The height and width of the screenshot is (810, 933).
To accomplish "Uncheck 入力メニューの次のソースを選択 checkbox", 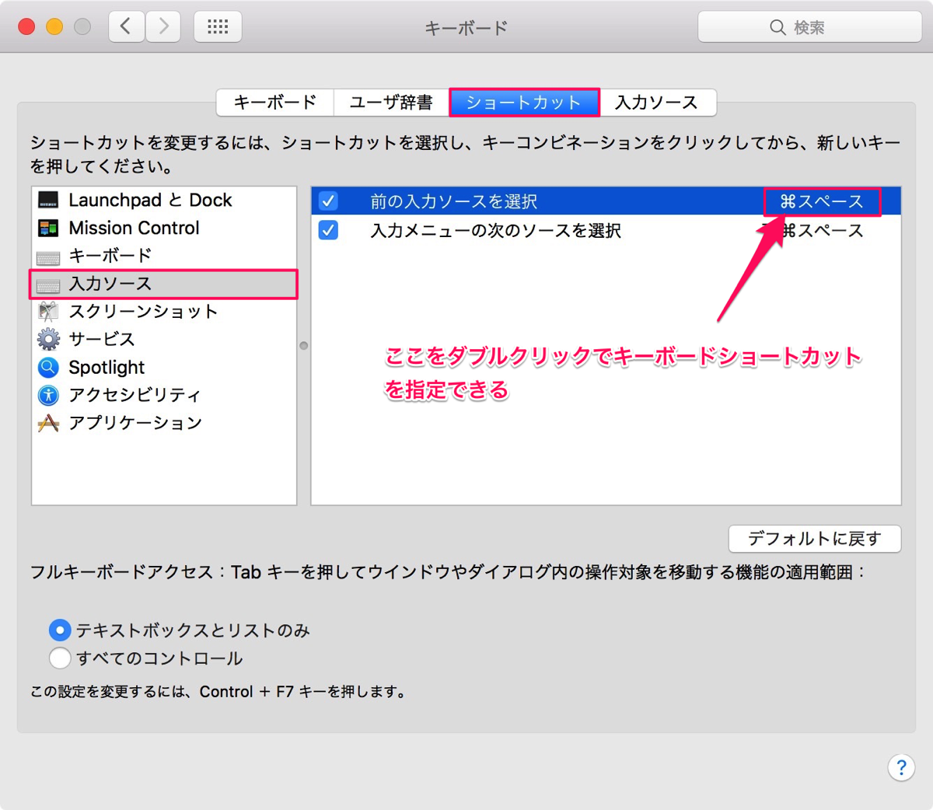I will (x=328, y=230).
